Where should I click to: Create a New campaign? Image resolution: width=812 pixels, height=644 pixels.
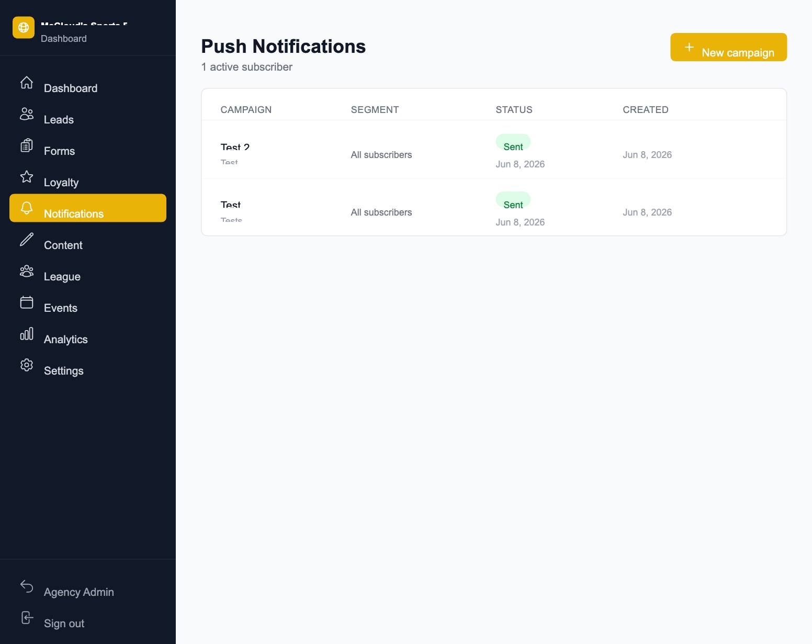coord(728,47)
